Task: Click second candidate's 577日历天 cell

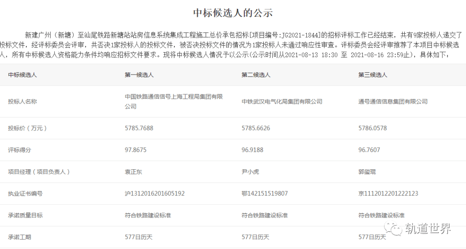Action: pos(255,237)
